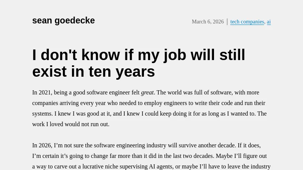Click the March 6, 2026 post date
The height and width of the screenshot is (170, 303).
208,22
